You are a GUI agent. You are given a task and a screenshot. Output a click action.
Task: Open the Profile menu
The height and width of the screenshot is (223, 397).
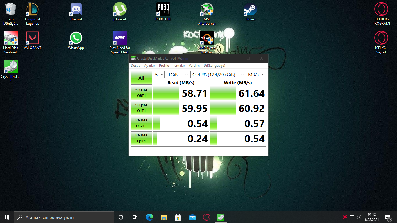(x=164, y=66)
